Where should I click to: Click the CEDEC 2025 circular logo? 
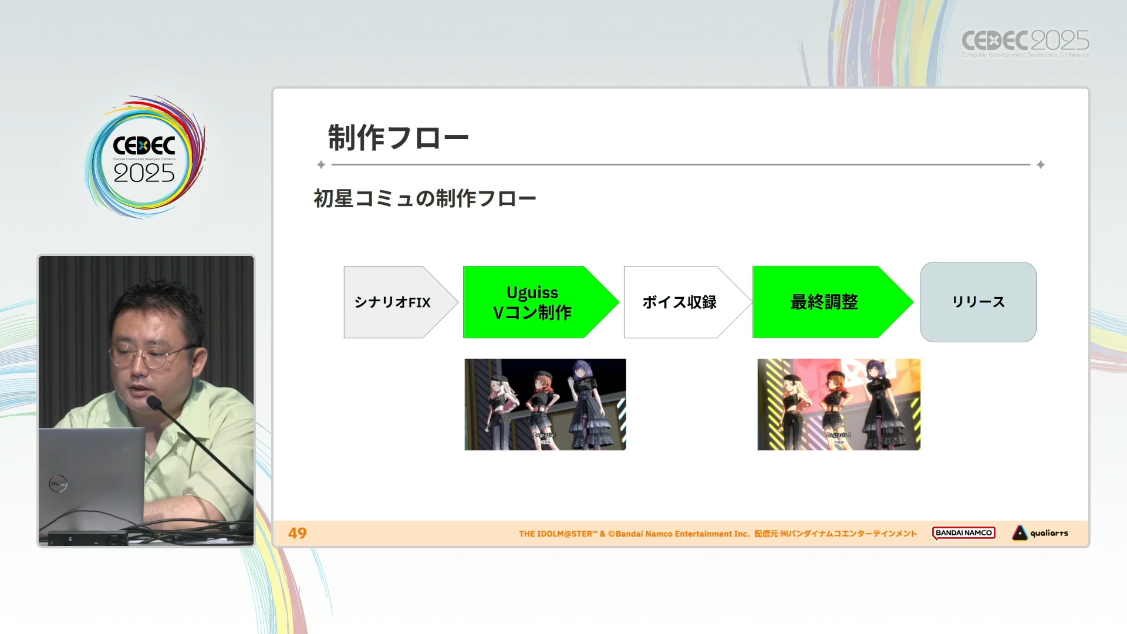tap(144, 158)
